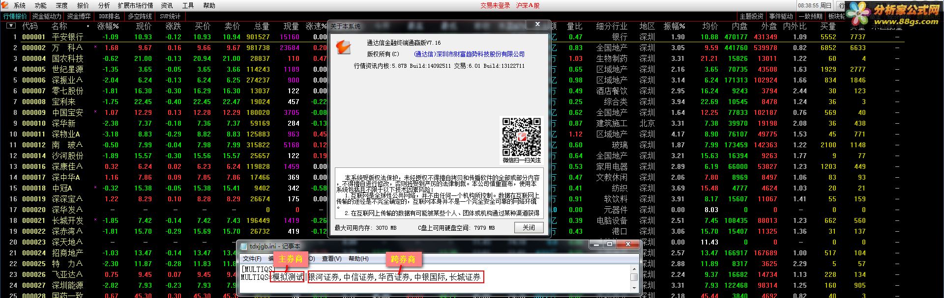Click the 酒店餐饮 industry cell
This screenshot has width=944, height=298.
tap(612, 91)
